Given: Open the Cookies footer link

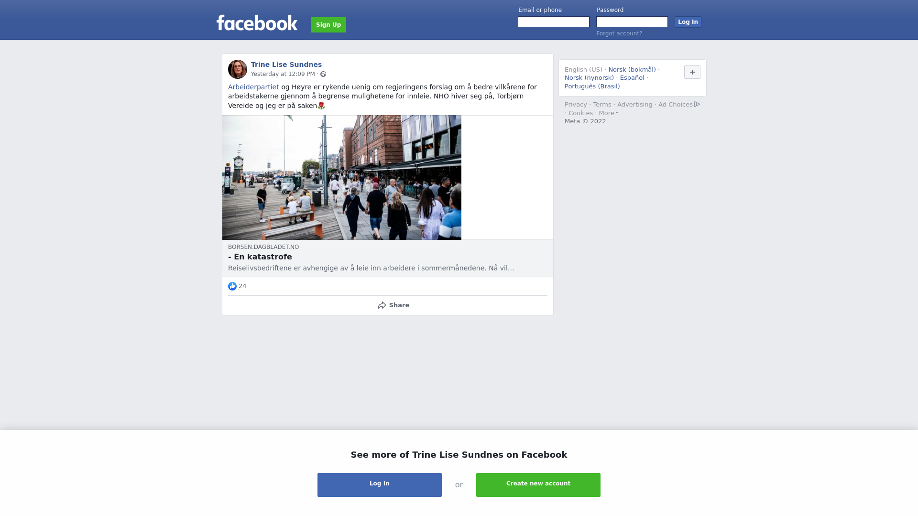Looking at the screenshot, I should [580, 113].
